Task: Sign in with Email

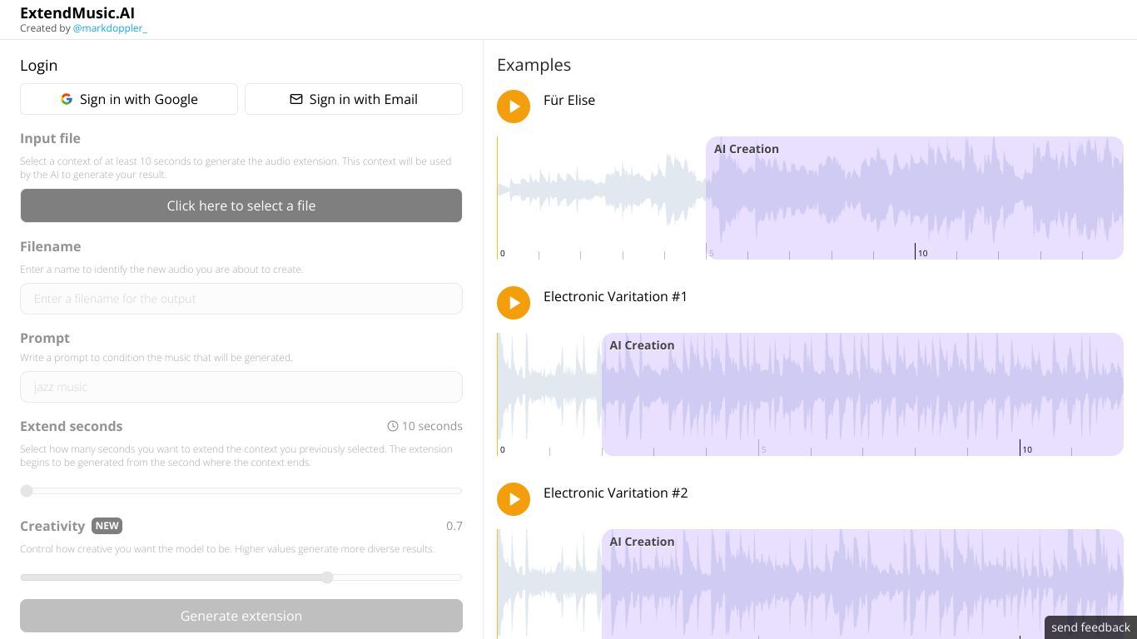Action: pos(354,99)
